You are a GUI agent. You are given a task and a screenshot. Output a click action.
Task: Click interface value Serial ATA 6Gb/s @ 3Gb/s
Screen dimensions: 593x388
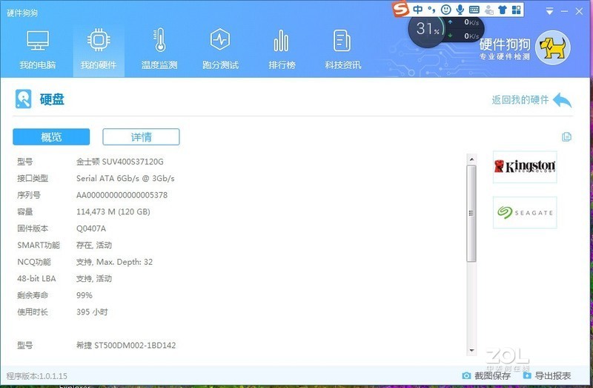125,178
